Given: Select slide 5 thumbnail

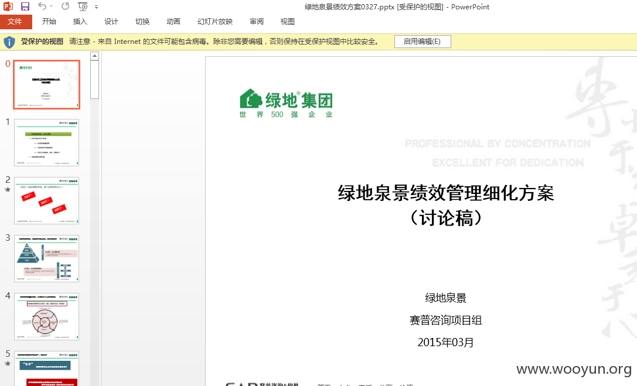Looking at the screenshot, I should pyautogui.click(x=47, y=368).
